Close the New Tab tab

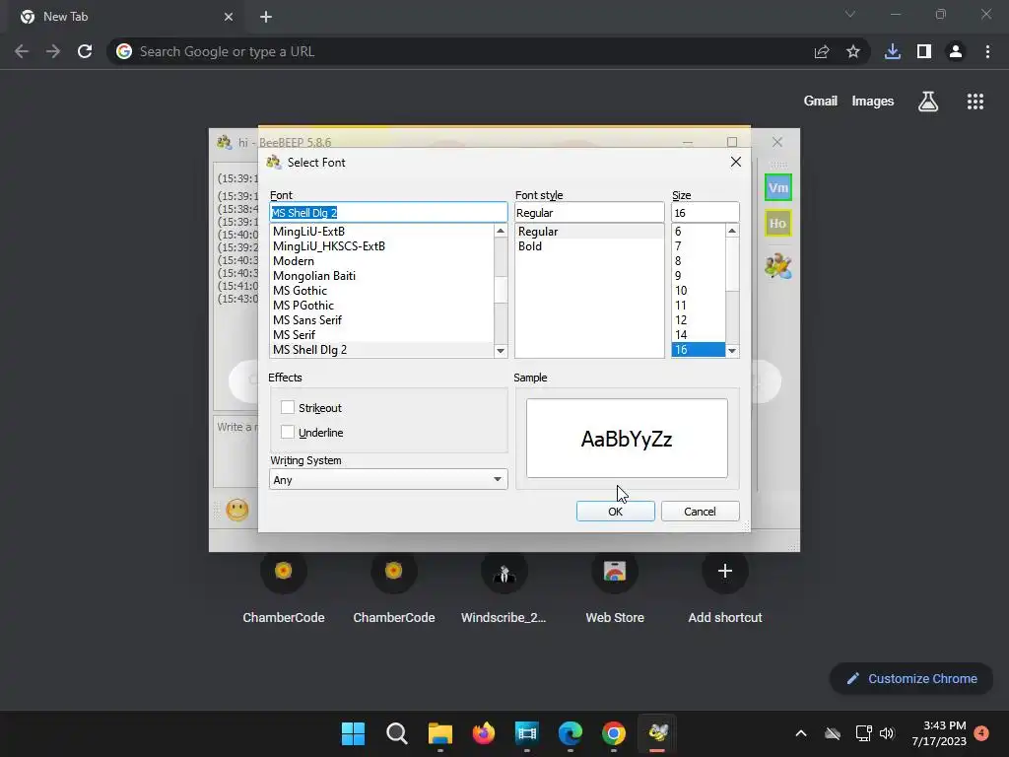coord(229,17)
